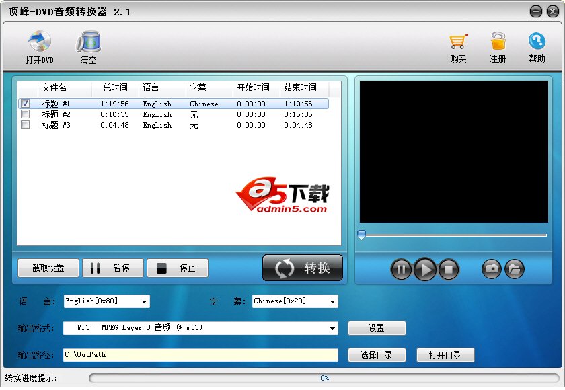This screenshot has height=390, width=565.
Task: Sort by 文件名 column header
Action: point(65,87)
